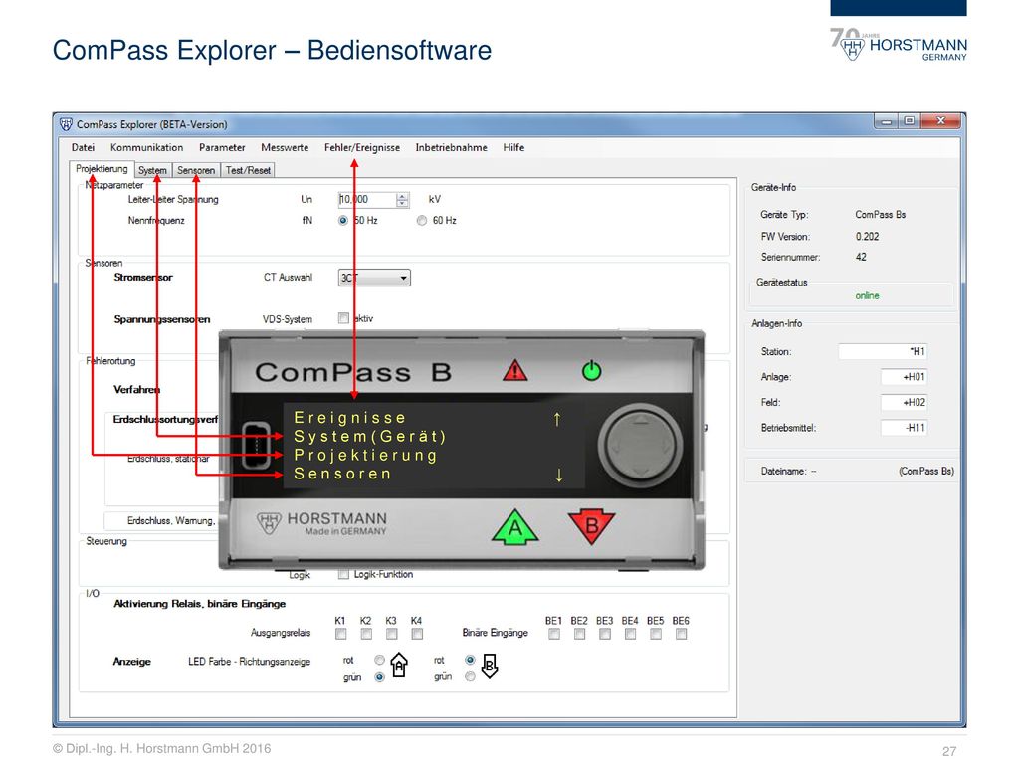Viewport: 1019px width, 764px height.
Task: Click the FW Version value 0.202
Action: 867,237
